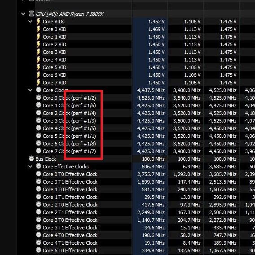Select the 'Core 7 VID' row label
This screenshot has width=255, height=255.
[54, 83]
